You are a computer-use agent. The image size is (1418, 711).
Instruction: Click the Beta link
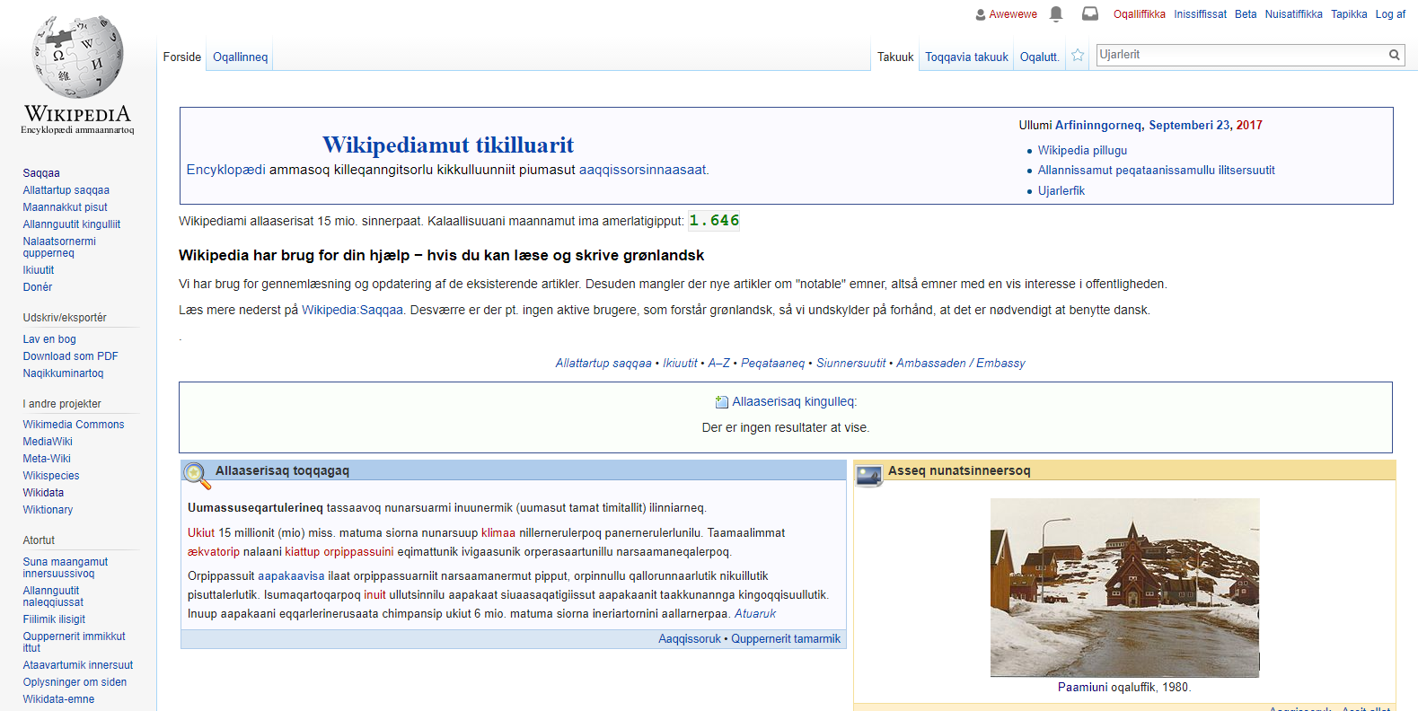click(x=1246, y=14)
